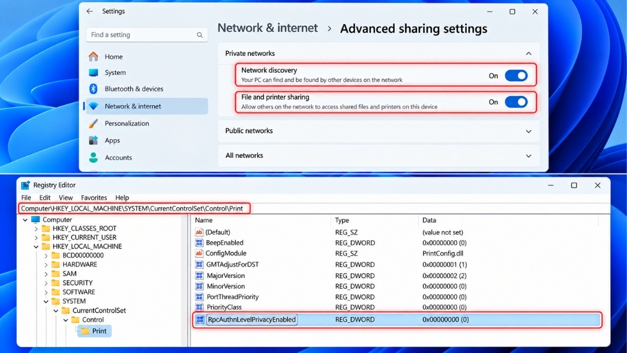Click the Accounts person icon
The height and width of the screenshot is (353, 627).
click(94, 158)
